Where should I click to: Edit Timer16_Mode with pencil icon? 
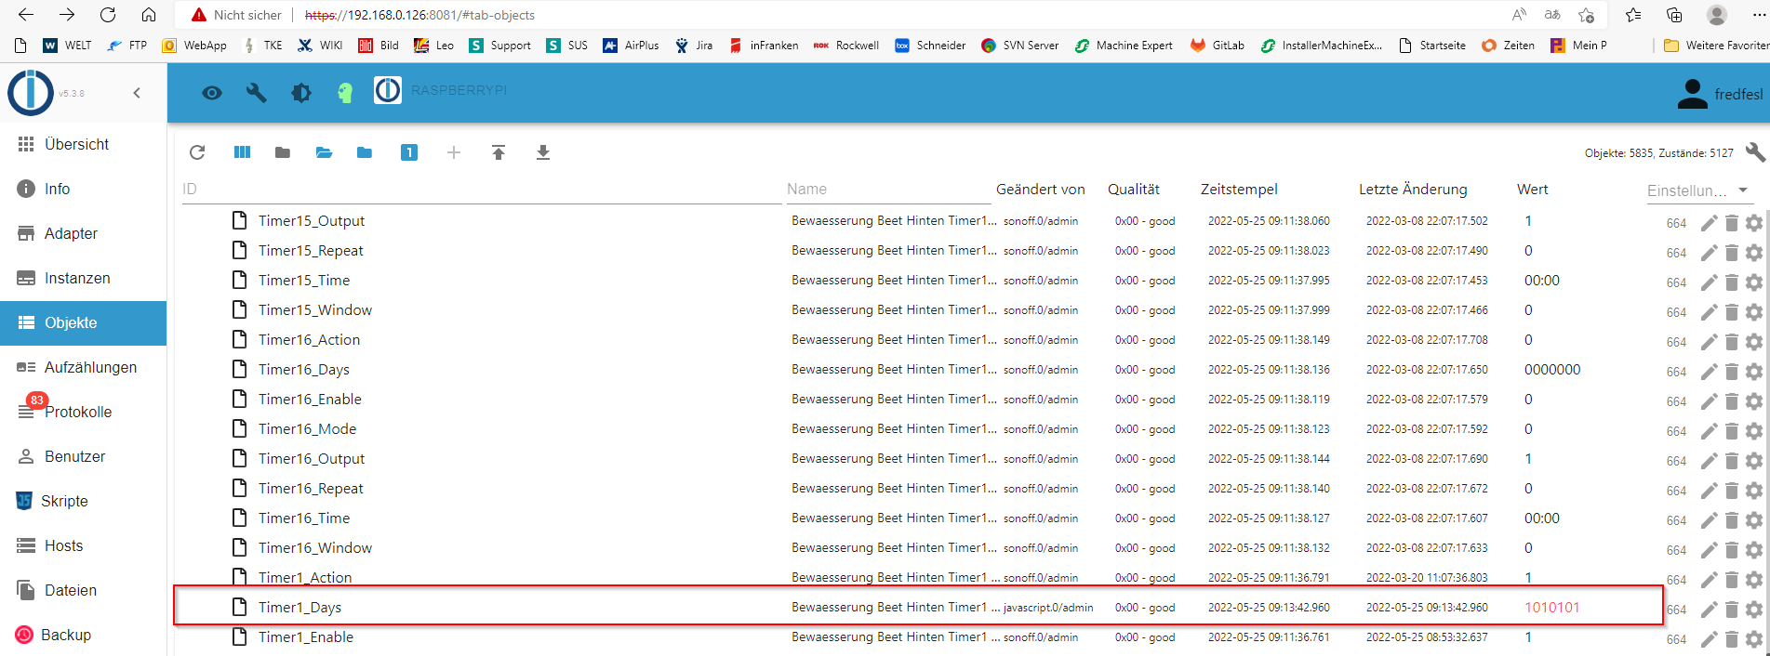1709,431
